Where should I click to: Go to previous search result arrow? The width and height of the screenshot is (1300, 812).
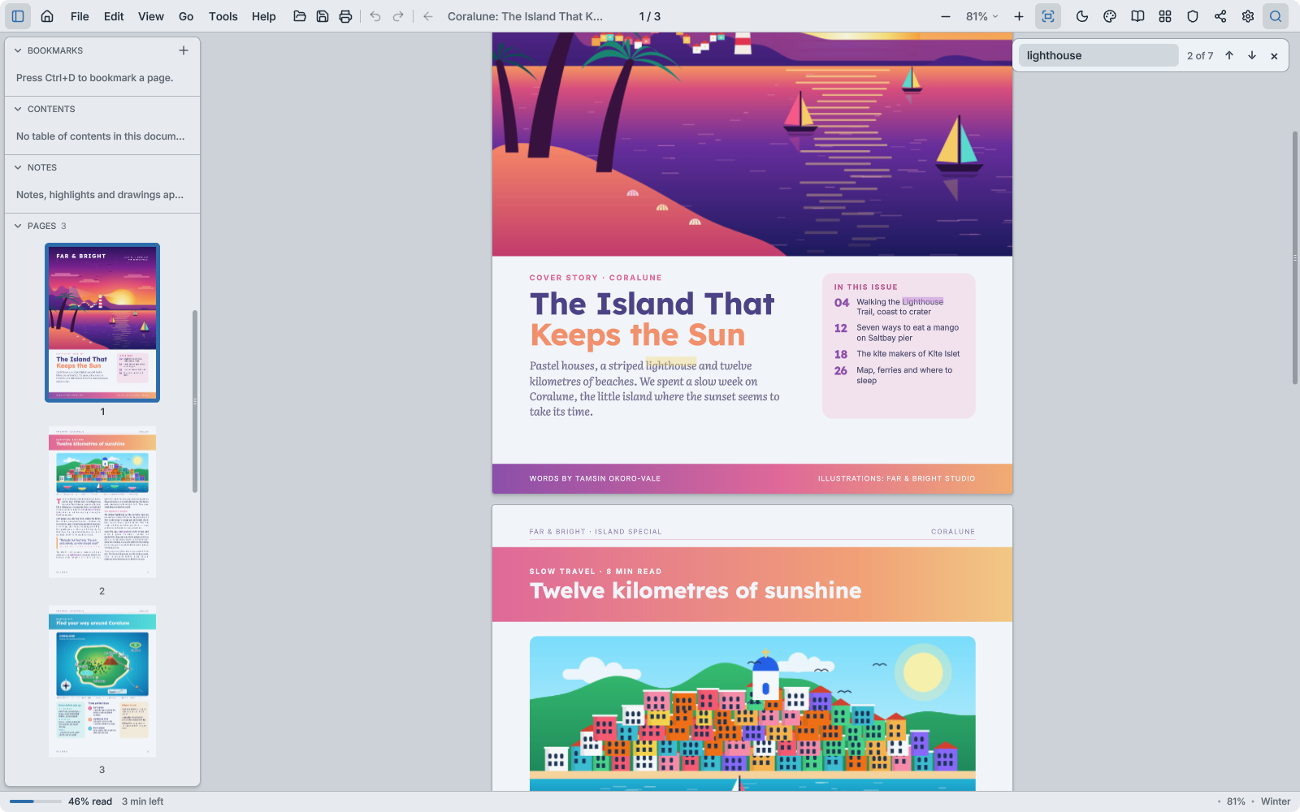[1229, 55]
